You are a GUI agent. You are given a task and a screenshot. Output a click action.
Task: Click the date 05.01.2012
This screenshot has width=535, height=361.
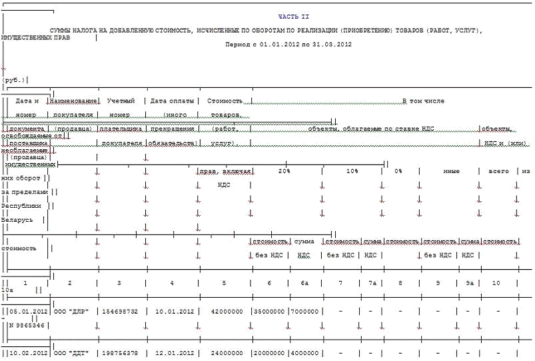click(x=29, y=312)
